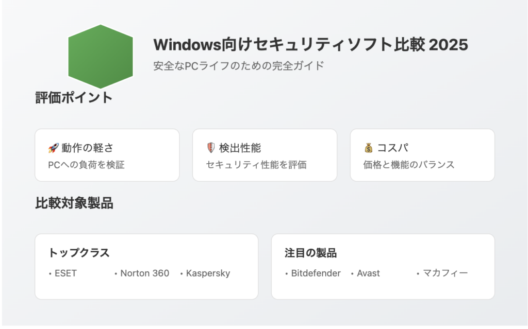Click the green hexagon logo
The width and height of the screenshot is (528, 329).
101,57
